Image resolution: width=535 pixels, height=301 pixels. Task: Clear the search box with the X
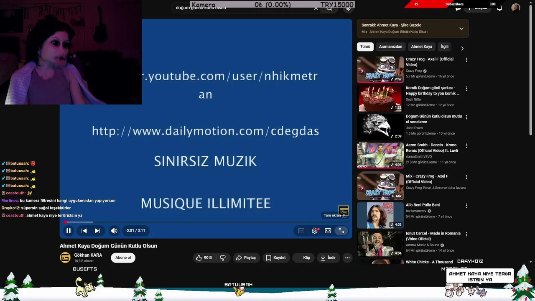pyautogui.click(x=316, y=8)
